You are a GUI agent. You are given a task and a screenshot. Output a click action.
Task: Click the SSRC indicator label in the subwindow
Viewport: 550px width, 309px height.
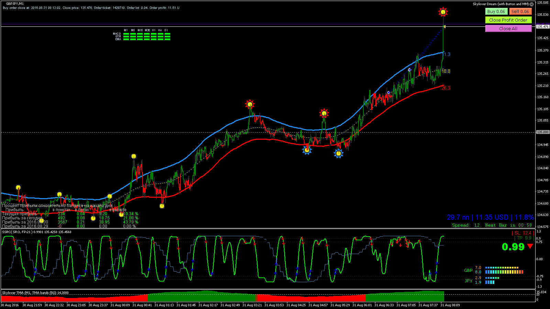(37, 232)
